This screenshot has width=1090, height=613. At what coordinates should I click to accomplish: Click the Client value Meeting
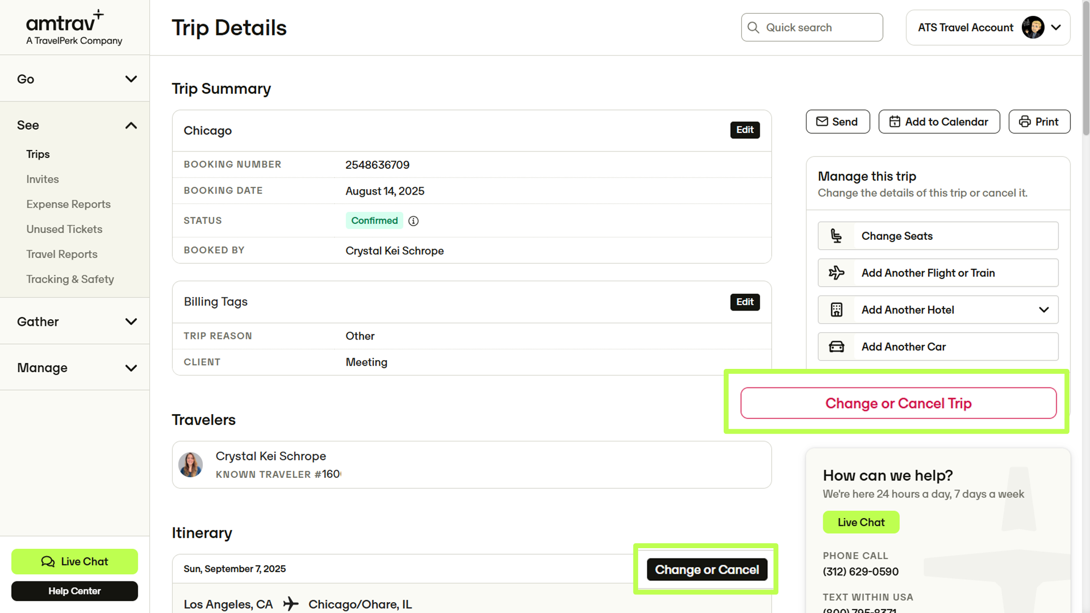(366, 362)
